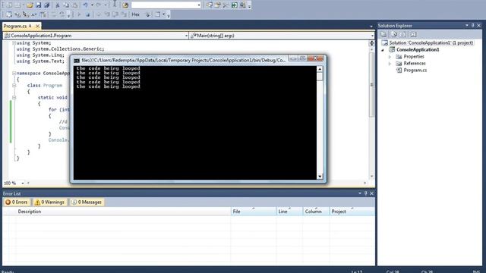
Task: Click the Redo arrow icon
Action: pos(99,5)
